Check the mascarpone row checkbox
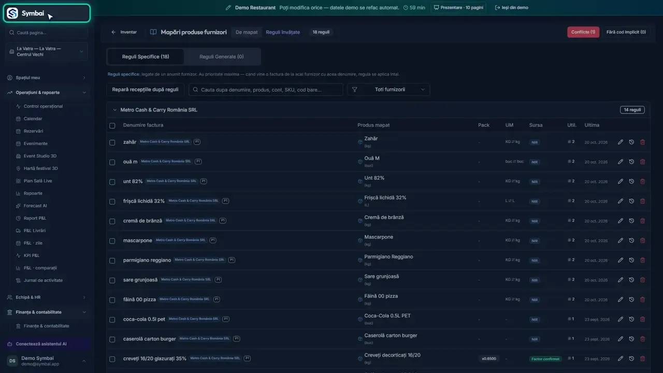The image size is (663, 373). coord(112,240)
